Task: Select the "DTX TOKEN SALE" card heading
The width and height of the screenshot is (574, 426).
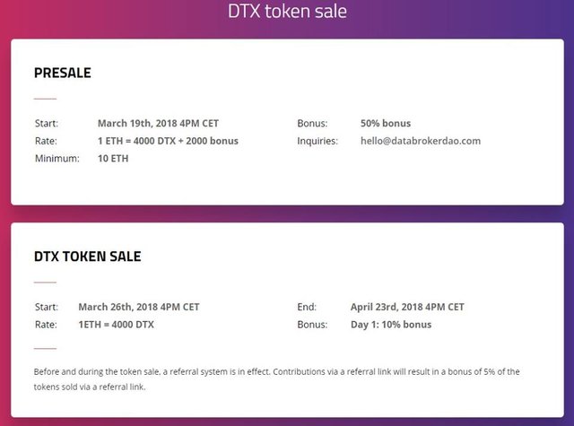Action: click(88, 256)
